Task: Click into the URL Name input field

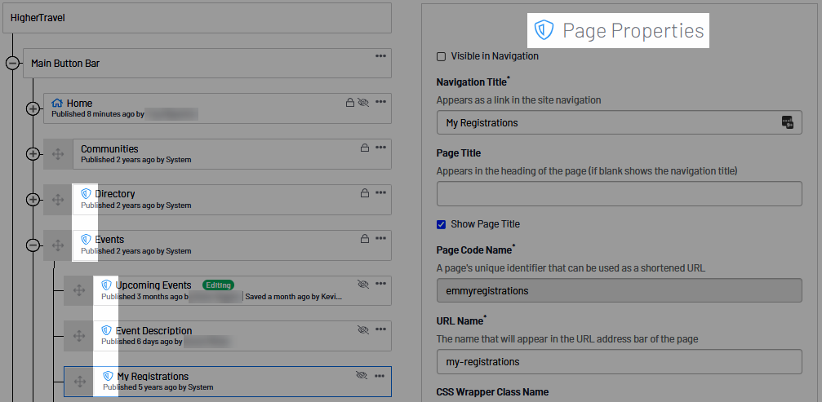Action: (x=619, y=361)
